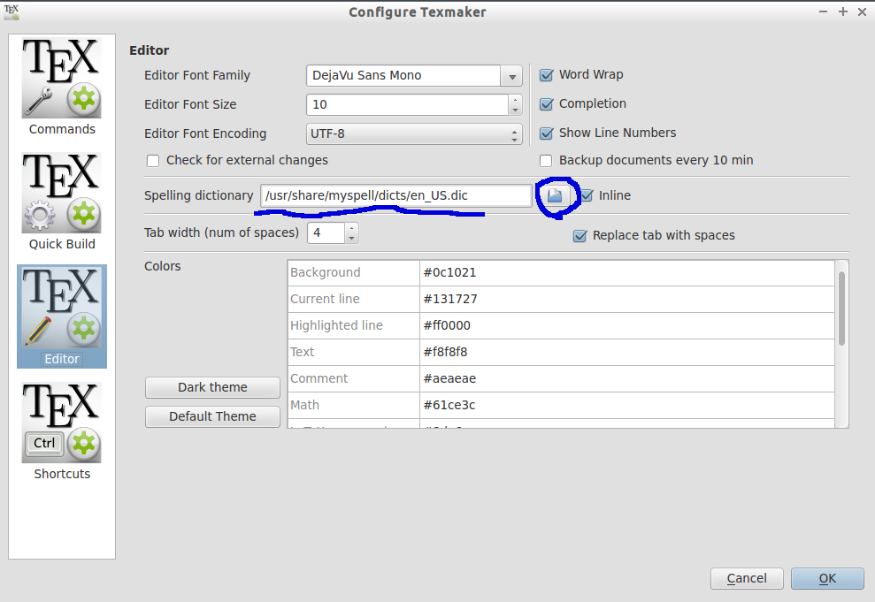Disable Show Line Numbers
Image resolution: width=875 pixels, height=602 pixels.
pos(546,133)
